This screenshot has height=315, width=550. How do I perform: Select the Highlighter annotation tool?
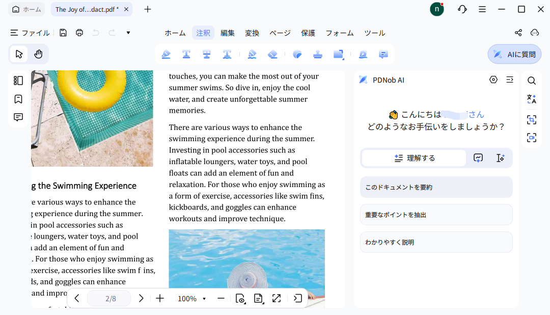coord(166,54)
